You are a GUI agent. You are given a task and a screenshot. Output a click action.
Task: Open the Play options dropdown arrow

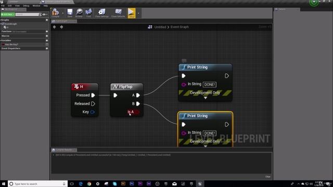coord(138,14)
